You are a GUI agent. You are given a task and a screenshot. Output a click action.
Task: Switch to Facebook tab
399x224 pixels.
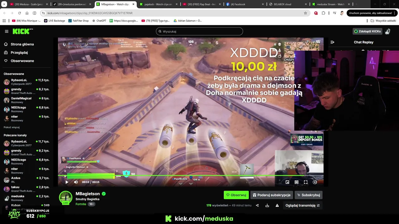tap(245, 4)
